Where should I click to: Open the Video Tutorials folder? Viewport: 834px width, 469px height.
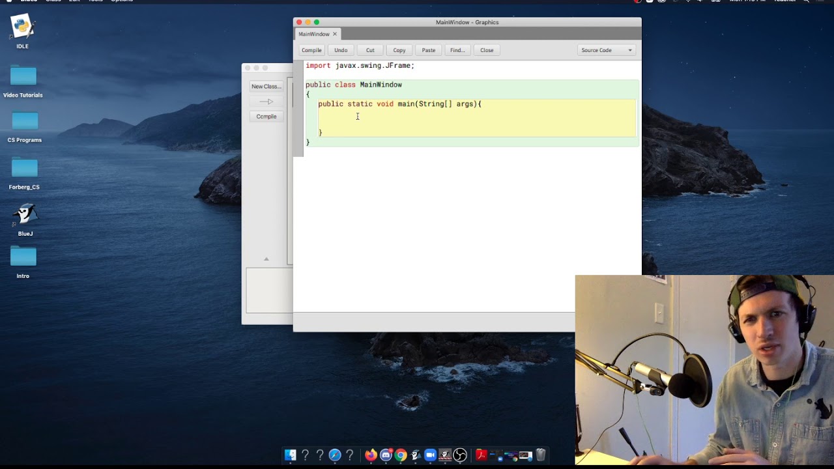pyautogui.click(x=23, y=77)
